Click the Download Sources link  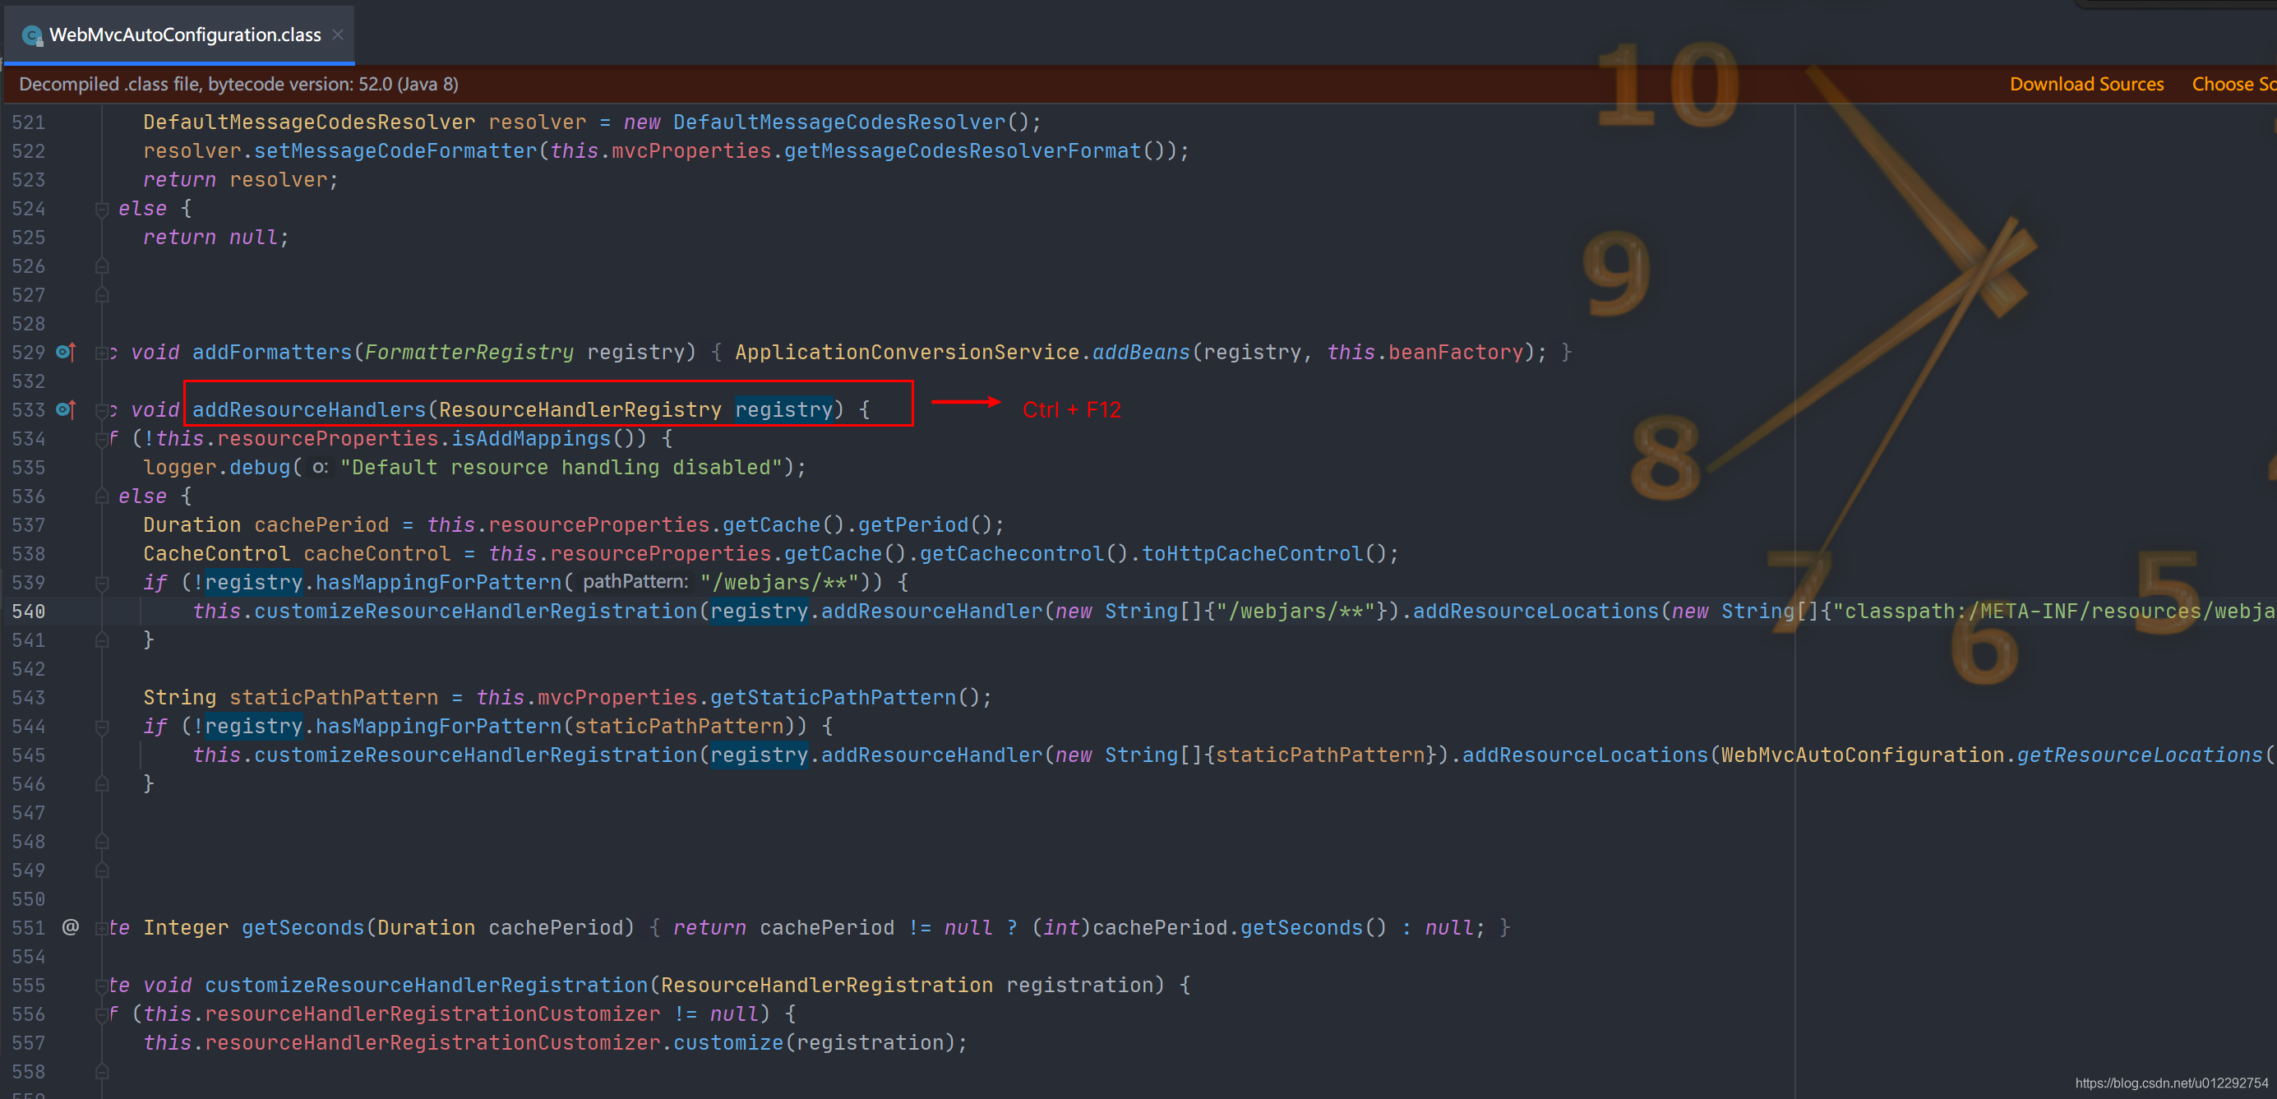point(2085,84)
